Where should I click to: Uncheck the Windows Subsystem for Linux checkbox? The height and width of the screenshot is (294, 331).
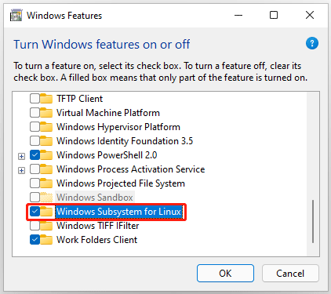point(35,212)
